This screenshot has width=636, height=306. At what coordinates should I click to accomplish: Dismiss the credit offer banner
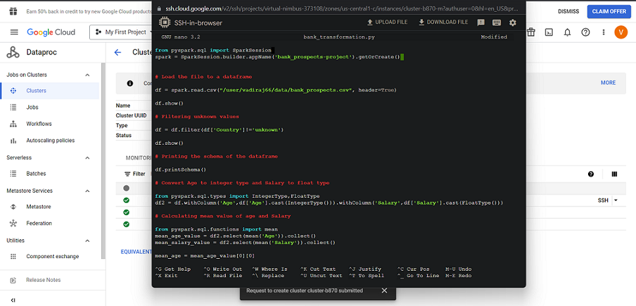[568, 11]
